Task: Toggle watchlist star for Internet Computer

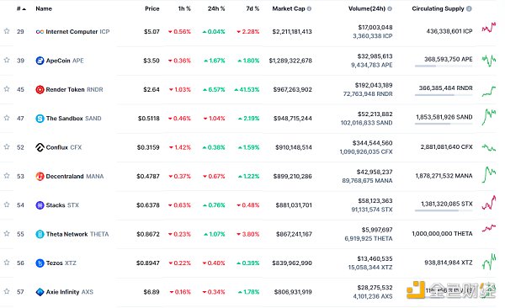Action: (7, 31)
